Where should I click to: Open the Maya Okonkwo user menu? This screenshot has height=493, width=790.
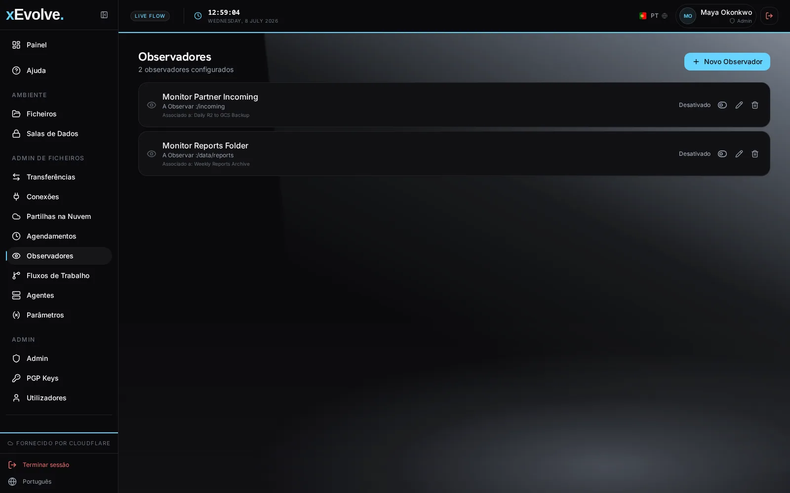tap(716, 16)
